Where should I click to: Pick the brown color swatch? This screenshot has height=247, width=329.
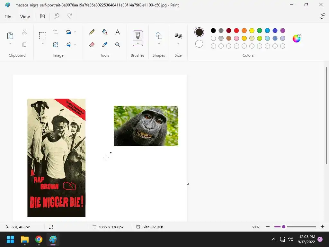click(x=229, y=38)
